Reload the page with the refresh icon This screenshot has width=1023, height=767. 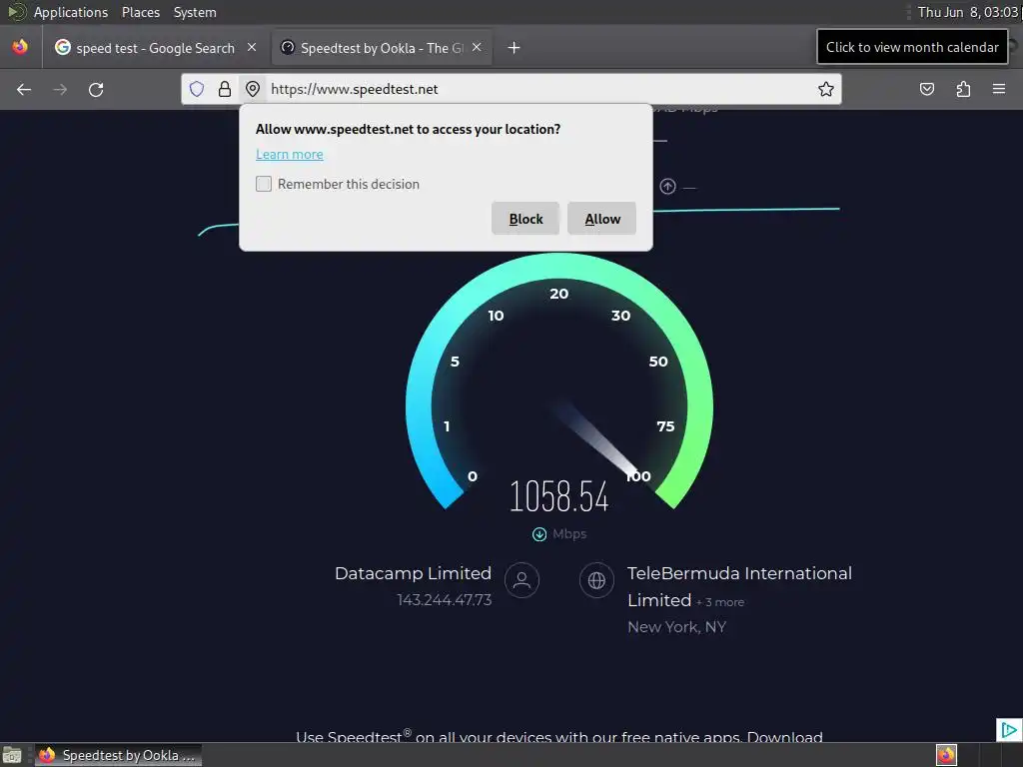(96, 89)
